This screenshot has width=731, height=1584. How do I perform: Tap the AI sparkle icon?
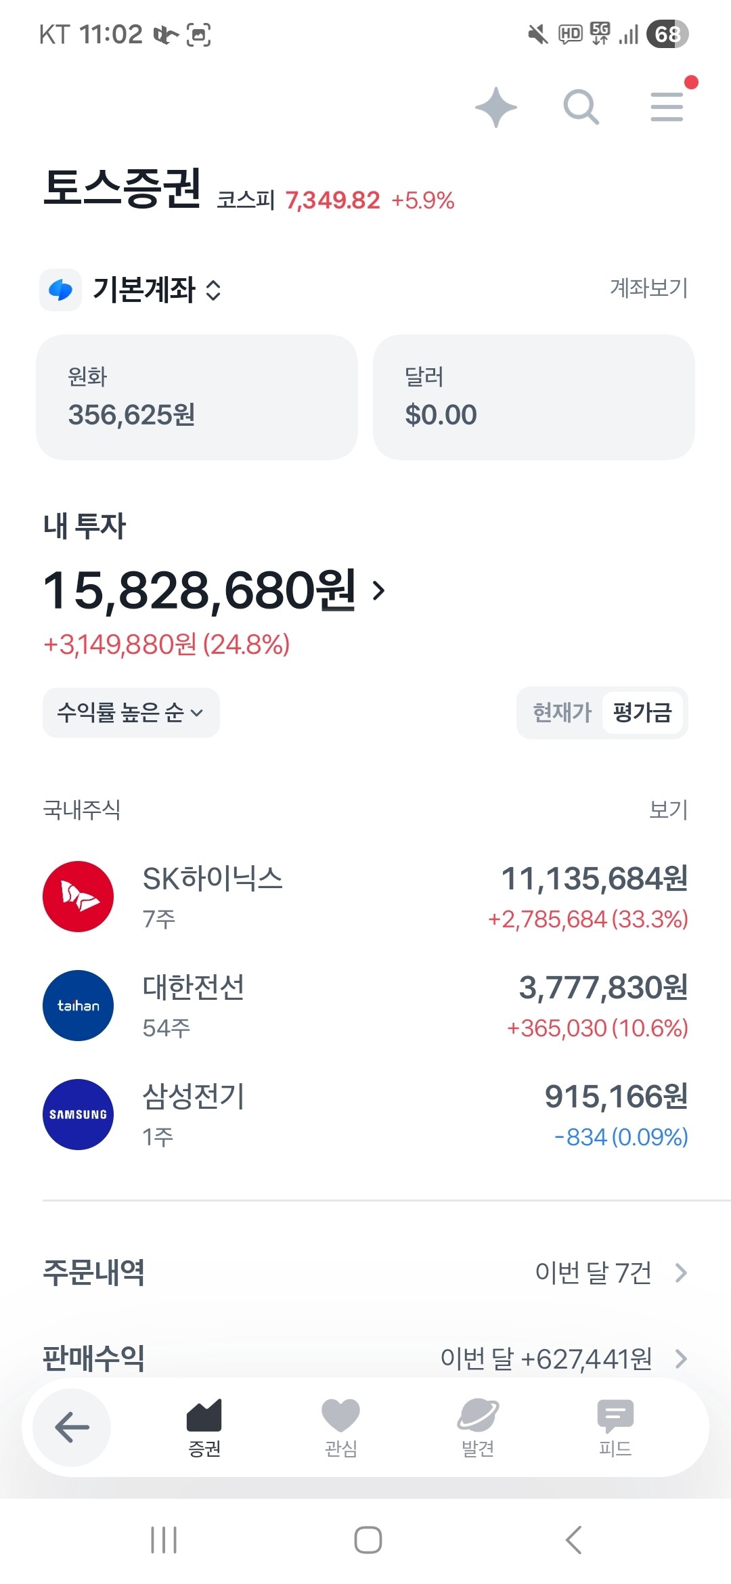[496, 107]
